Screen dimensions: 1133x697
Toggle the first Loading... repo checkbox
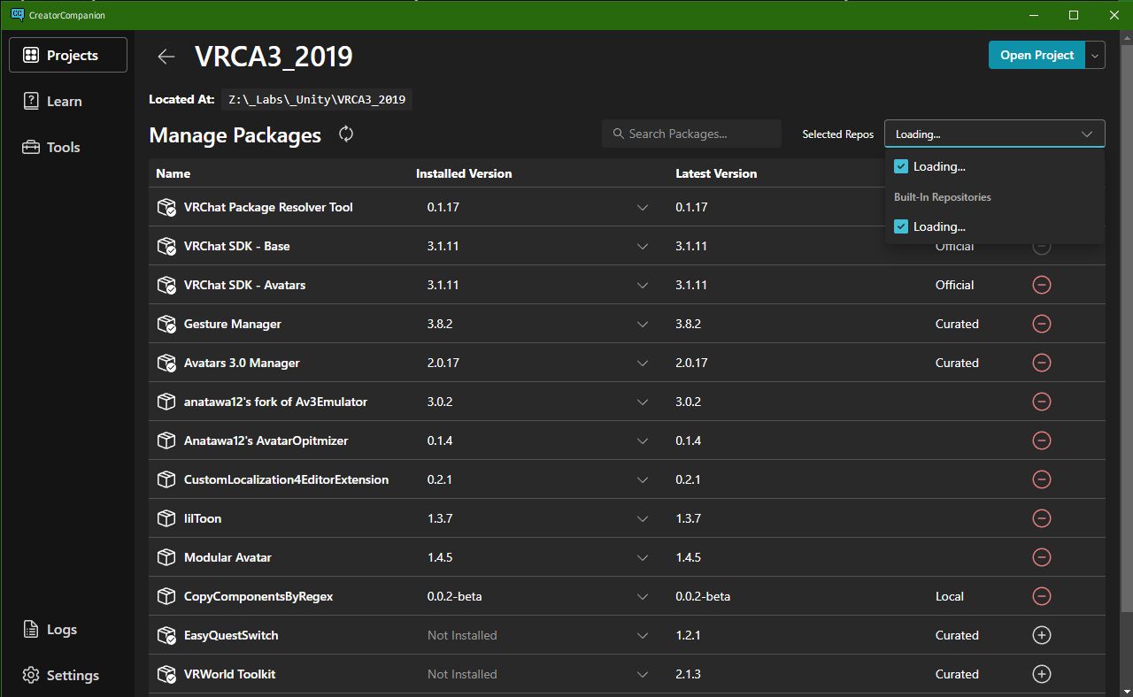[x=901, y=166]
